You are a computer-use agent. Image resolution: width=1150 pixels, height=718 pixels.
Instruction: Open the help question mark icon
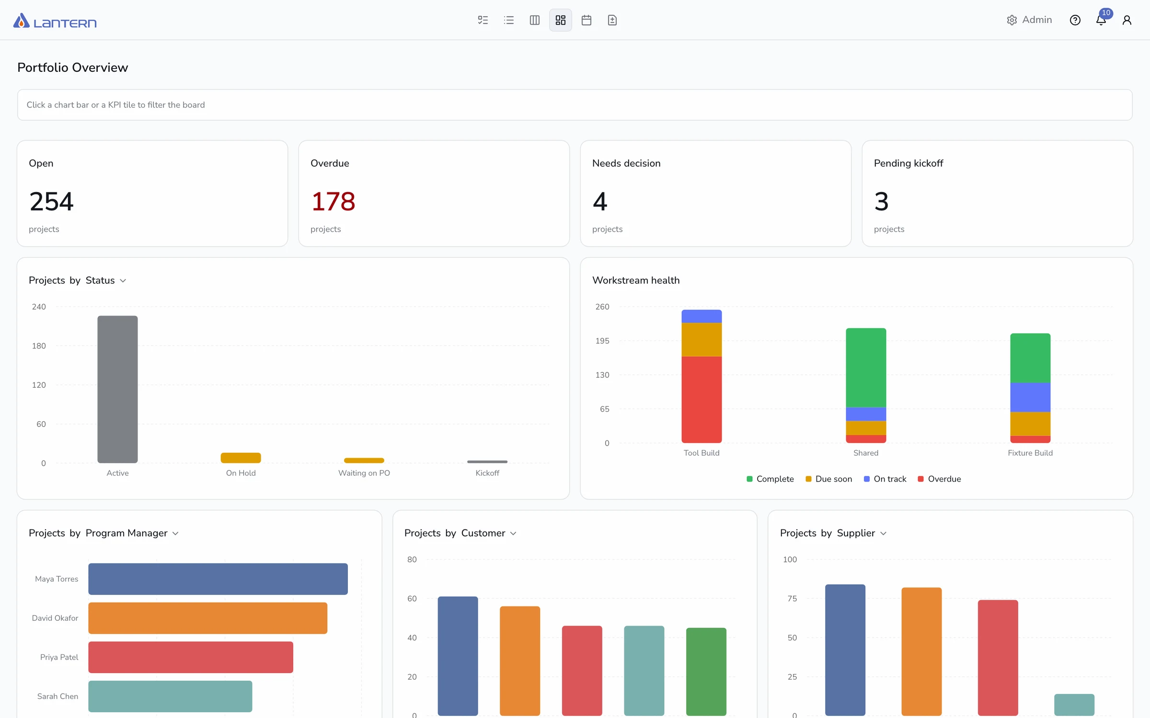click(x=1075, y=20)
